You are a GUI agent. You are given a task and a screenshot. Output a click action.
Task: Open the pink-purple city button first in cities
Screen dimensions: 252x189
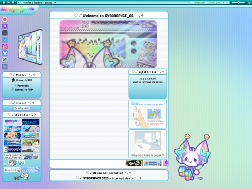click(13, 122)
